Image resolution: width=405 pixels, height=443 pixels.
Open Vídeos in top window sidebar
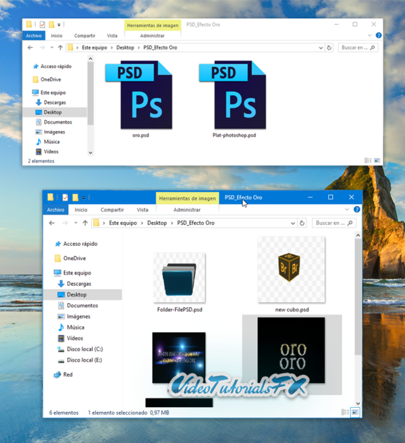[47, 151]
